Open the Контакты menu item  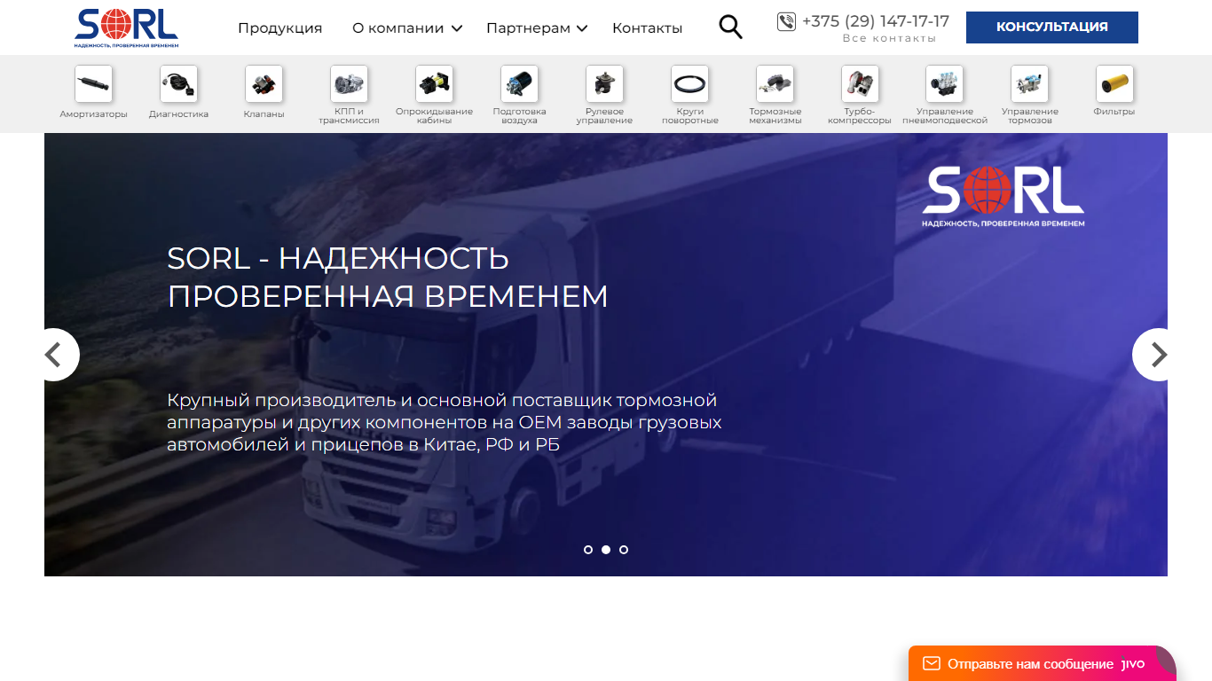648,28
